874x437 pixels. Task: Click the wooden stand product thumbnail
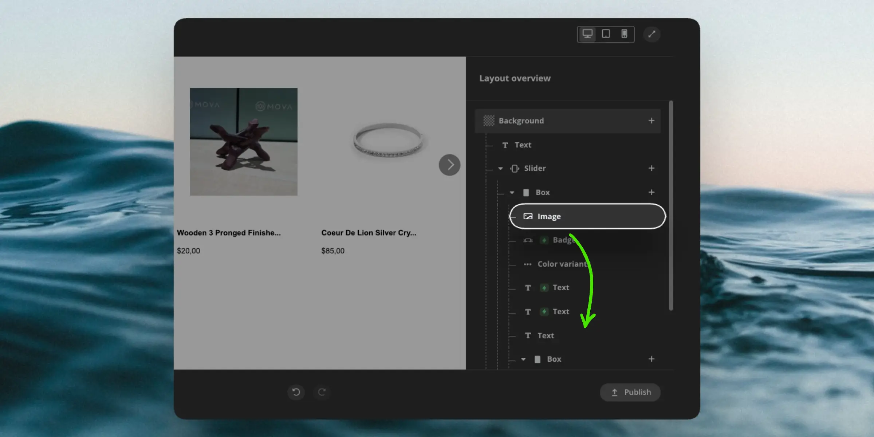coord(243,142)
